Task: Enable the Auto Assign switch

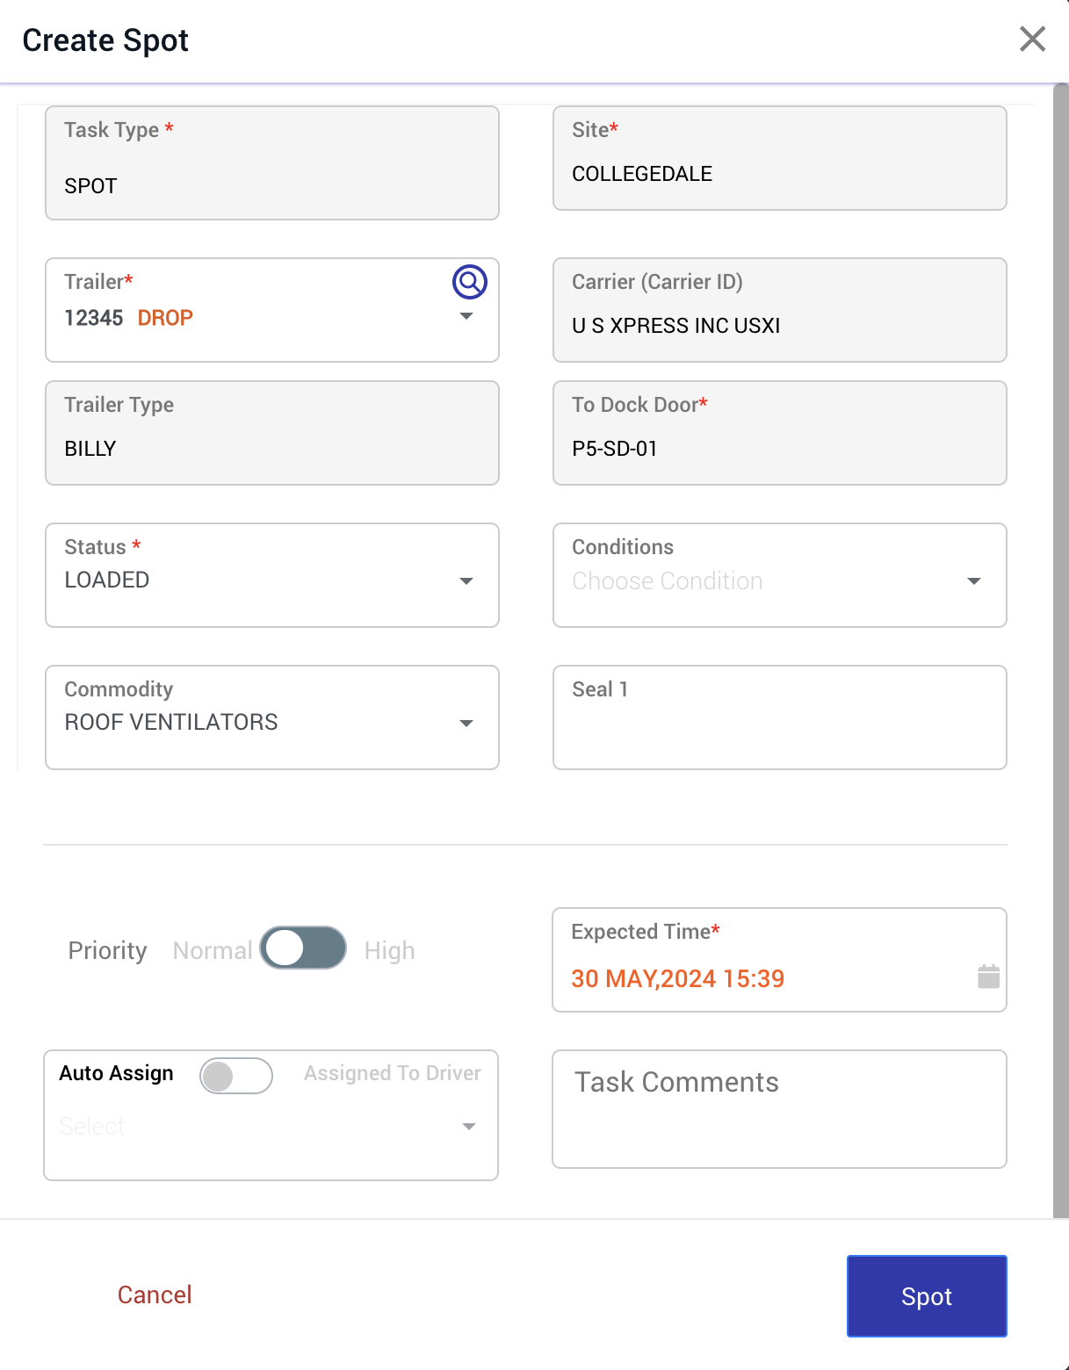Action: [236, 1076]
